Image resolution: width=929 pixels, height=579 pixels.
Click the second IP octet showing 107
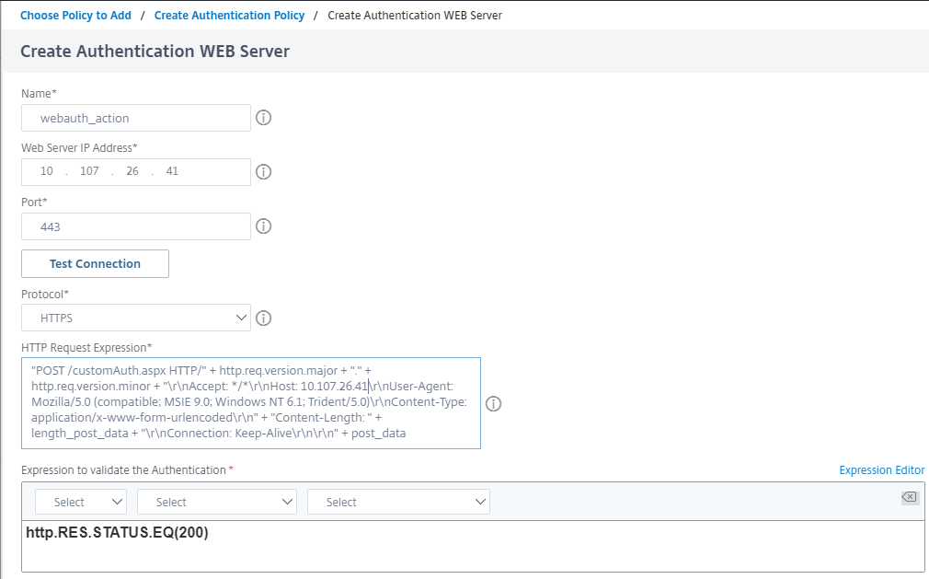pyautogui.click(x=89, y=171)
